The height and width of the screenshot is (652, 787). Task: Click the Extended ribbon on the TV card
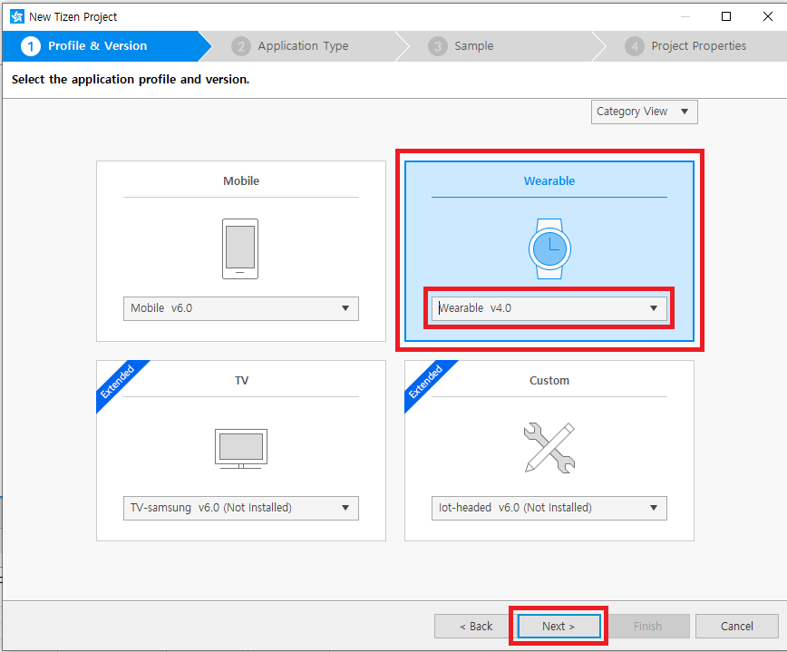point(119,383)
